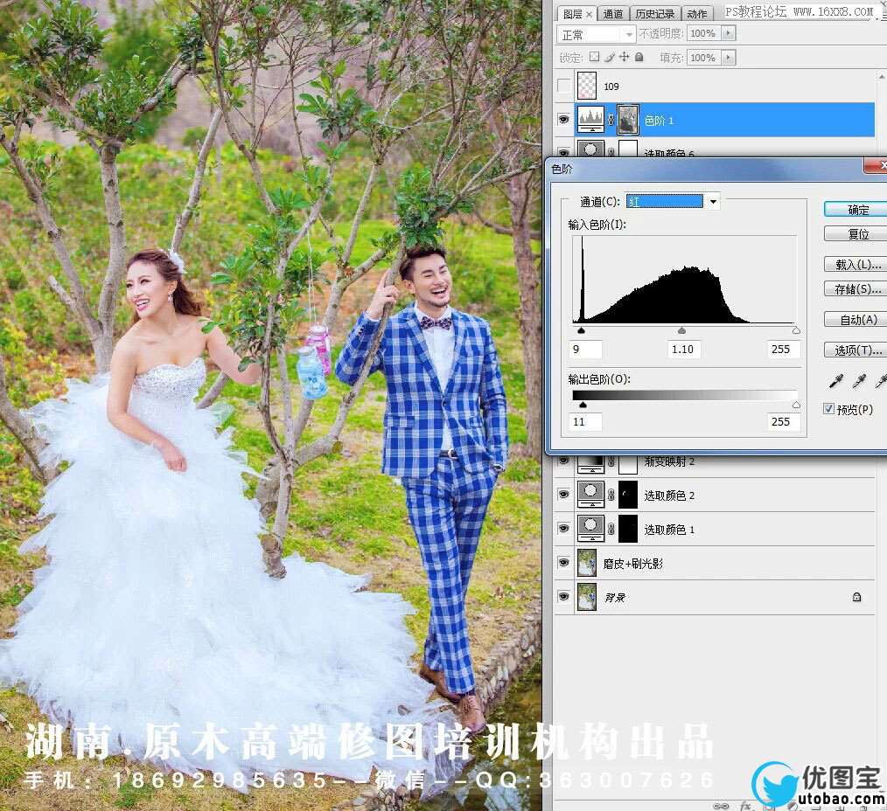Pick the gray point eyedropper in Levels
The height and width of the screenshot is (811, 887).
coord(859,382)
